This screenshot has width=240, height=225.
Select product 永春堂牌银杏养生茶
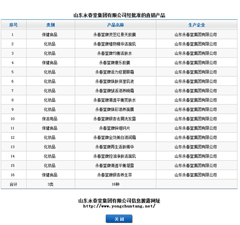[x=114, y=175]
